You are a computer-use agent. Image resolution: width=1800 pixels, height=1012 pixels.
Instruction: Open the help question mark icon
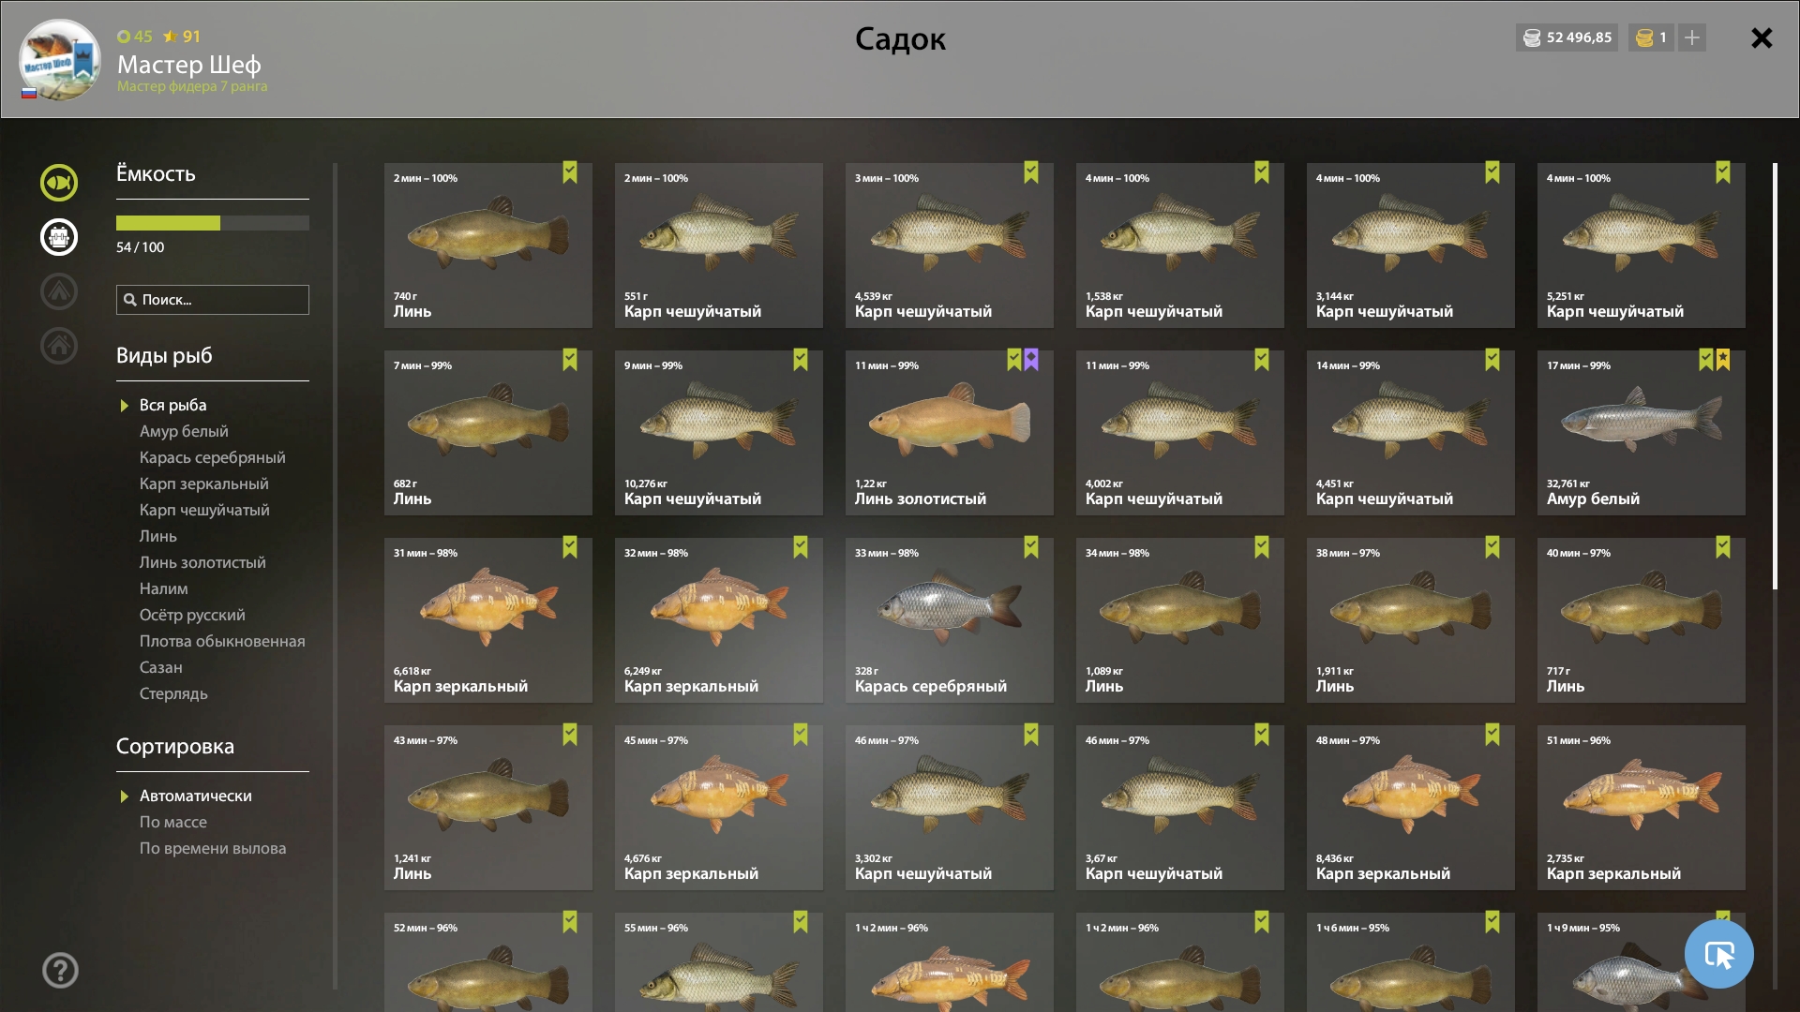pos(60,970)
